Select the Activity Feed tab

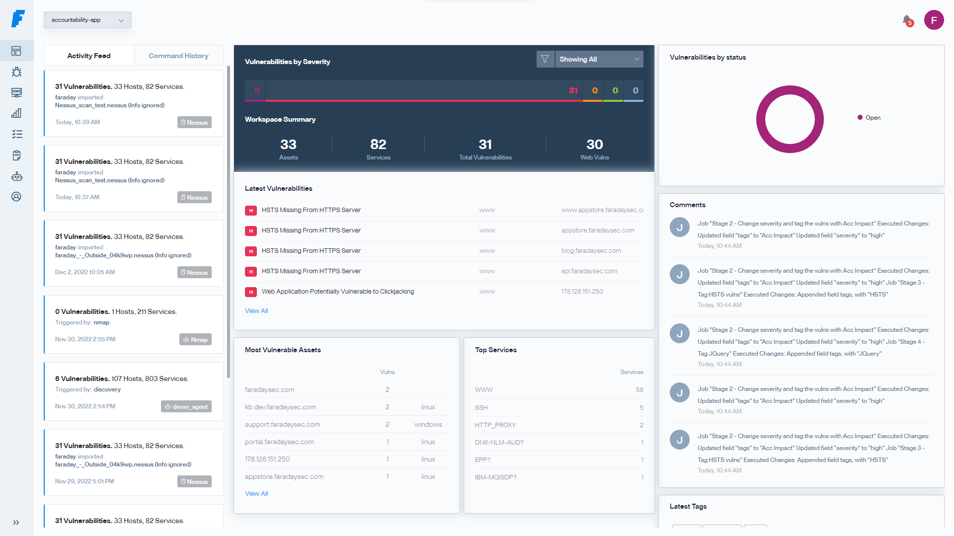point(89,56)
